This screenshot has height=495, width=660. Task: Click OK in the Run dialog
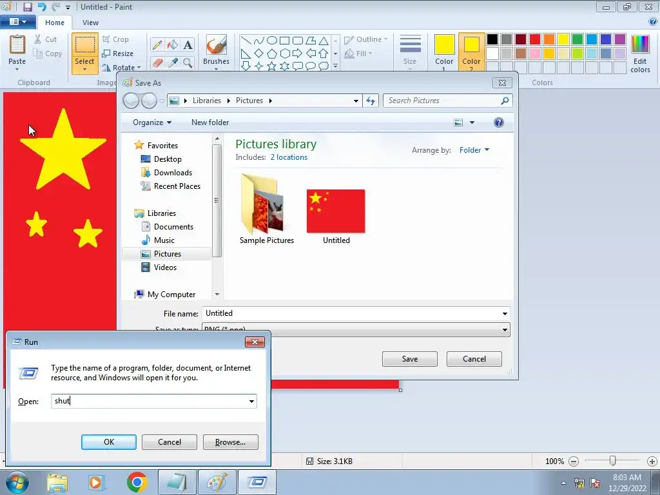click(108, 442)
